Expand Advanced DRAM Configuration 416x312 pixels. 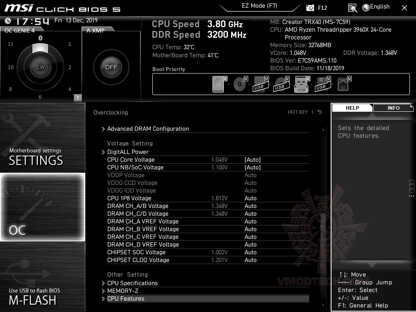[147, 129]
